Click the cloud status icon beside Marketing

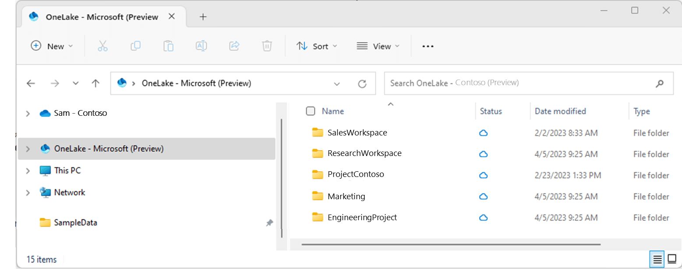pyautogui.click(x=483, y=197)
